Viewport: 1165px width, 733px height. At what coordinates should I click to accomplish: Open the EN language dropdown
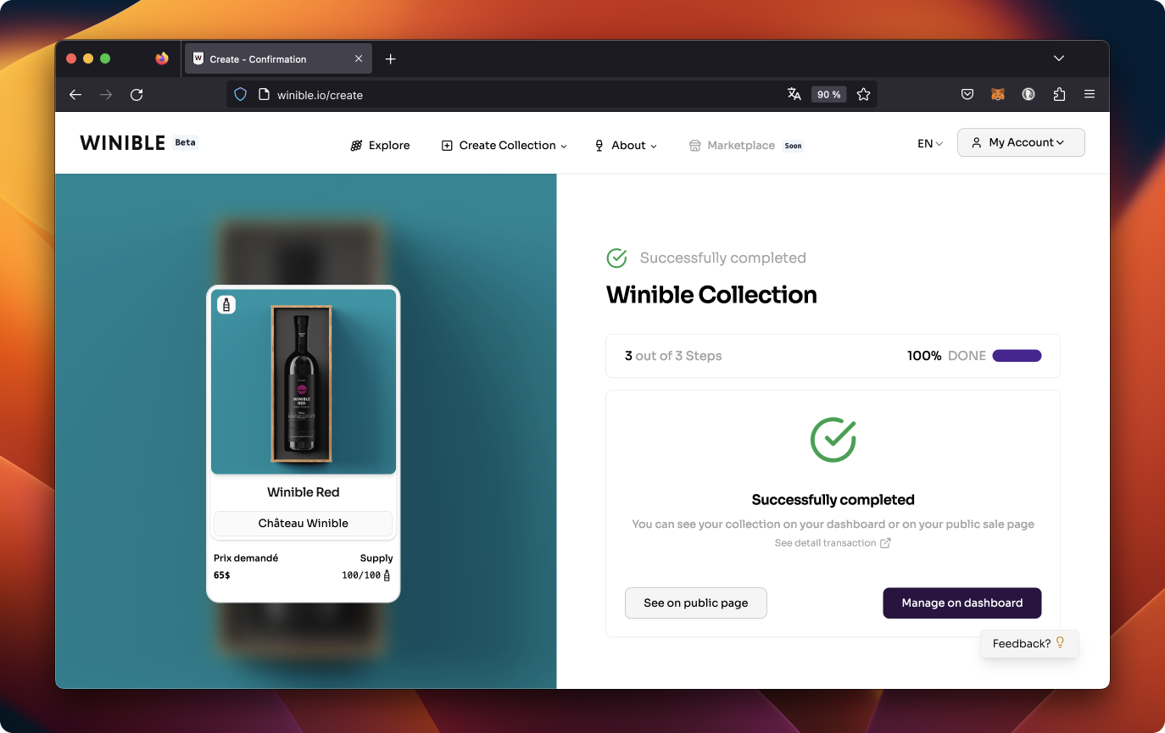930,144
